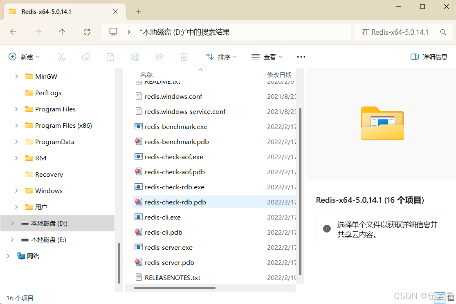456x304 pixels.
Task: Click file list vertical scrollbar
Action: coord(300,191)
